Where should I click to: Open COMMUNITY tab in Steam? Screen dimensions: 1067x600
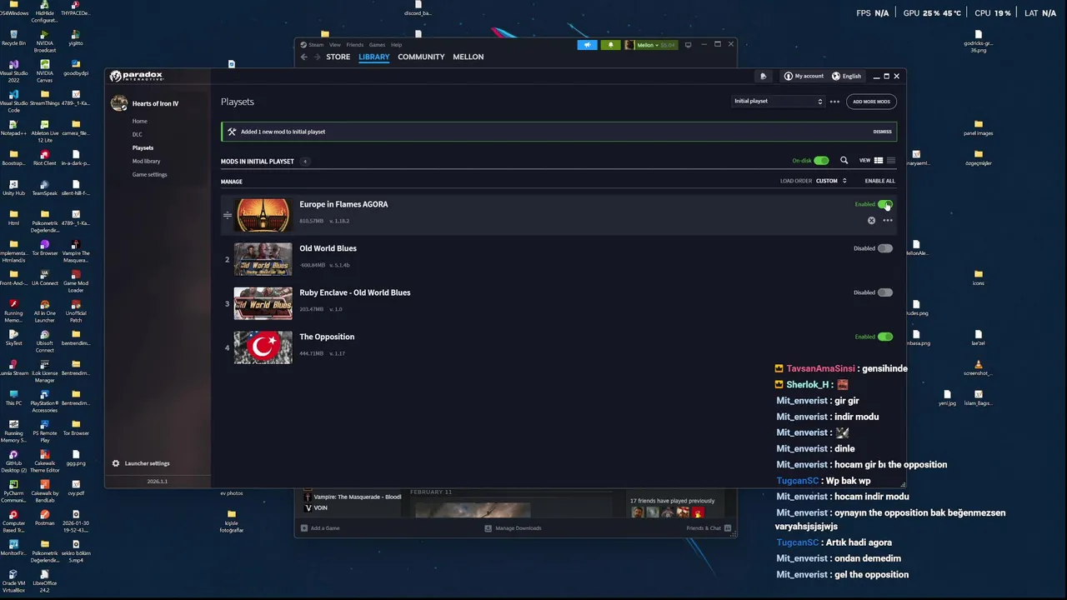(x=421, y=57)
